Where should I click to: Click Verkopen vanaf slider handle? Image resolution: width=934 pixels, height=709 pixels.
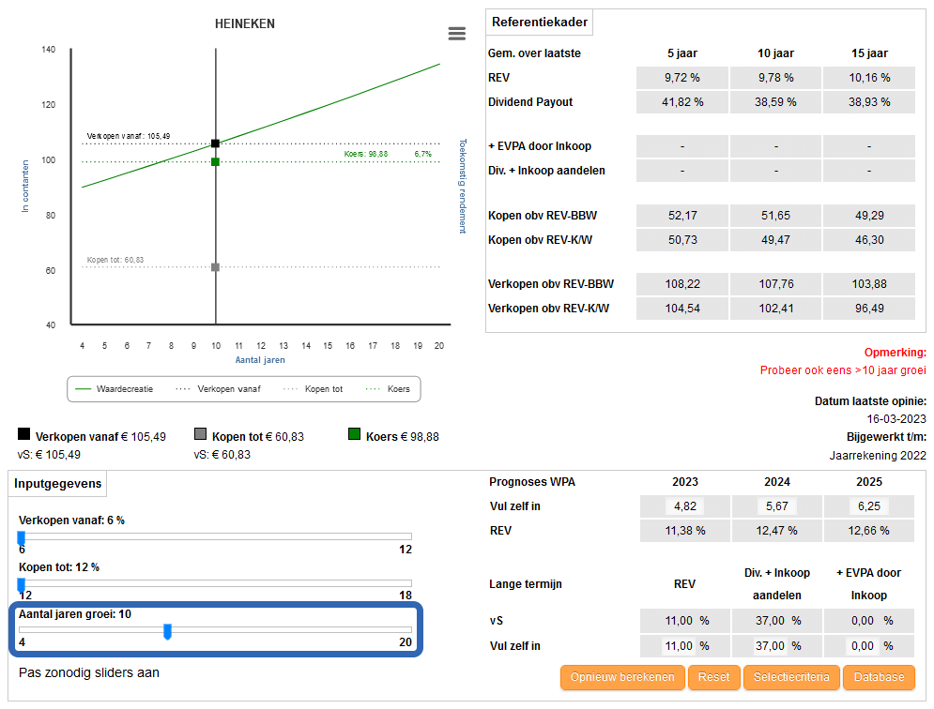(22, 538)
